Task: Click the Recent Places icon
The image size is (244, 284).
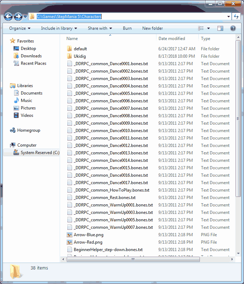Action: tap(16, 63)
